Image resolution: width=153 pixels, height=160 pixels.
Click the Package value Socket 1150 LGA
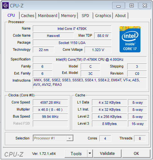coord(72,43)
